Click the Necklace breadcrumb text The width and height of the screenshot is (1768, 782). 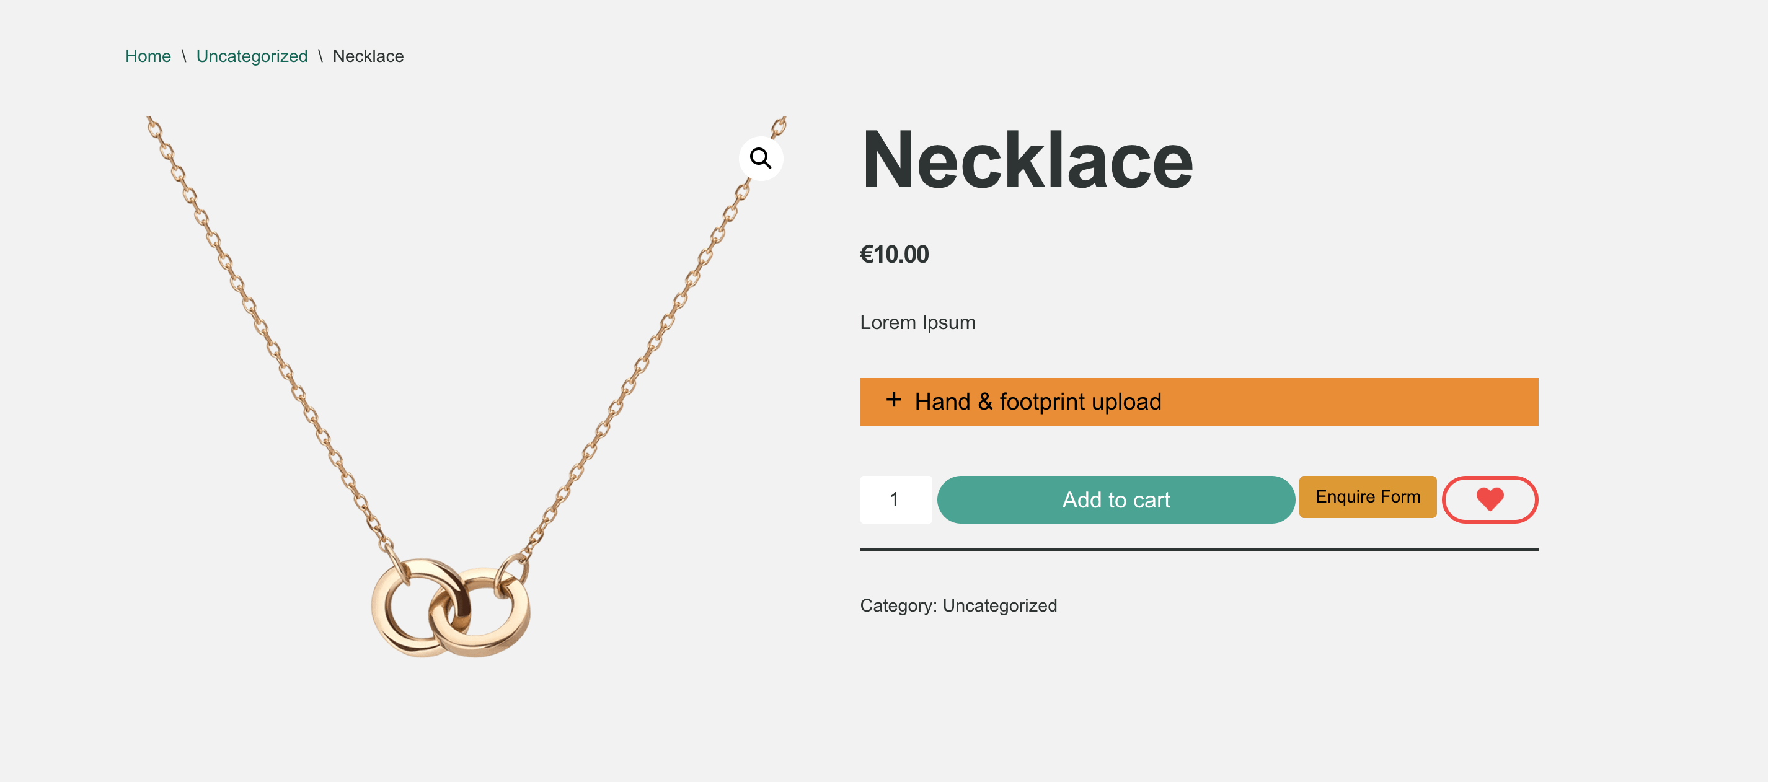click(x=368, y=56)
